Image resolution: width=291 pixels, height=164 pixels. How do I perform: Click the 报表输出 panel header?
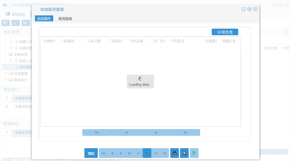click(11, 124)
